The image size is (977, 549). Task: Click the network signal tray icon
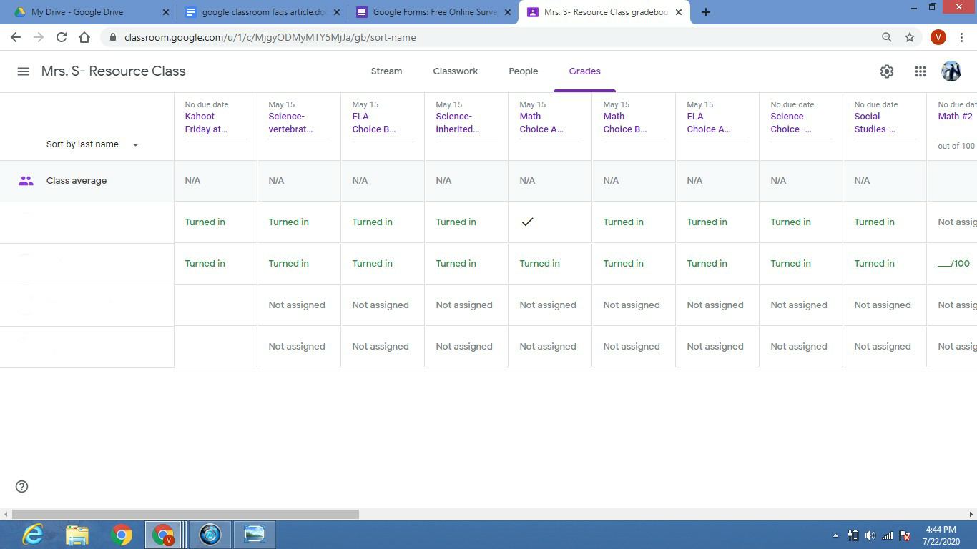(x=888, y=535)
